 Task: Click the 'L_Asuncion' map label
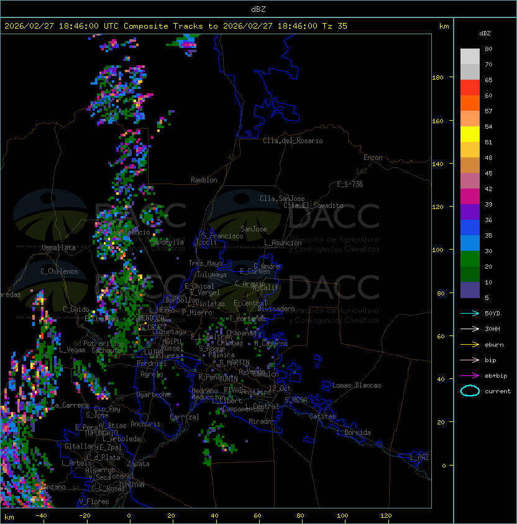tap(283, 243)
